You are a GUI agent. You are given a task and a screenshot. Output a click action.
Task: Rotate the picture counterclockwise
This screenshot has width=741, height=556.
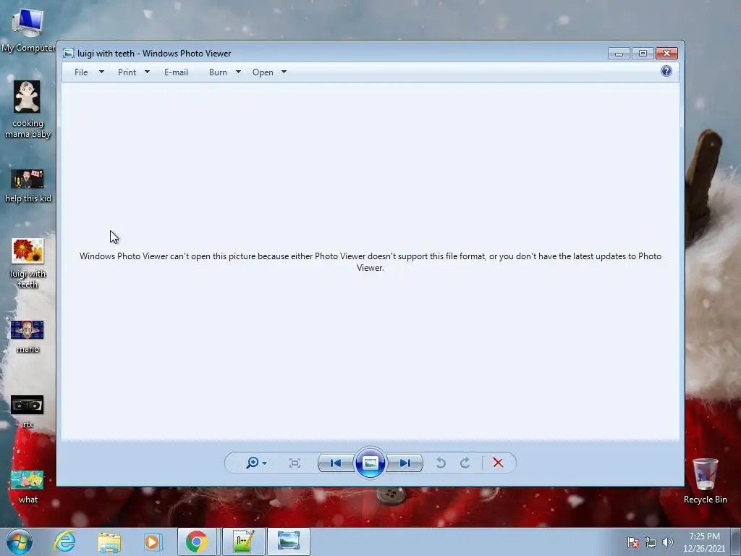(441, 463)
